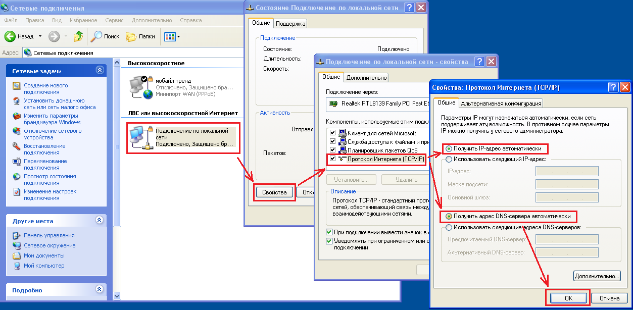Click the Windows firewall settings icon
Screen dimensions: 633x310
pos(17,116)
